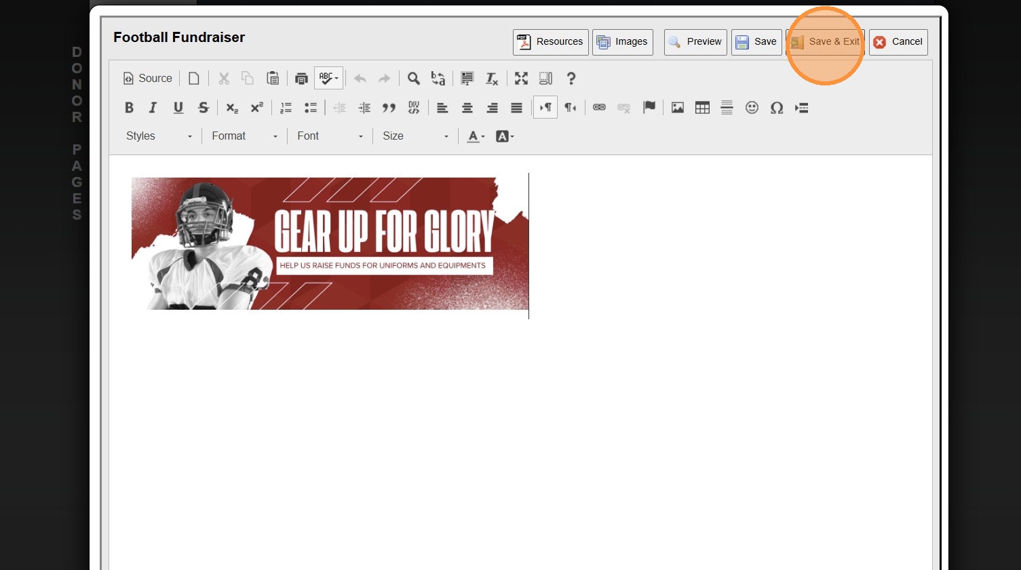Click the Find magnifier icon
The height and width of the screenshot is (570, 1021).
tap(413, 79)
